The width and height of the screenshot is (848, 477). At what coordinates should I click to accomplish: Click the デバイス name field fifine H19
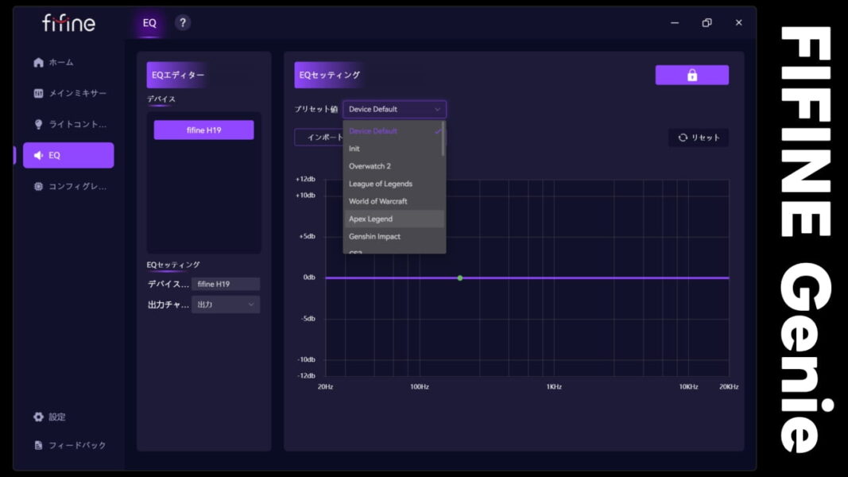[x=226, y=285]
